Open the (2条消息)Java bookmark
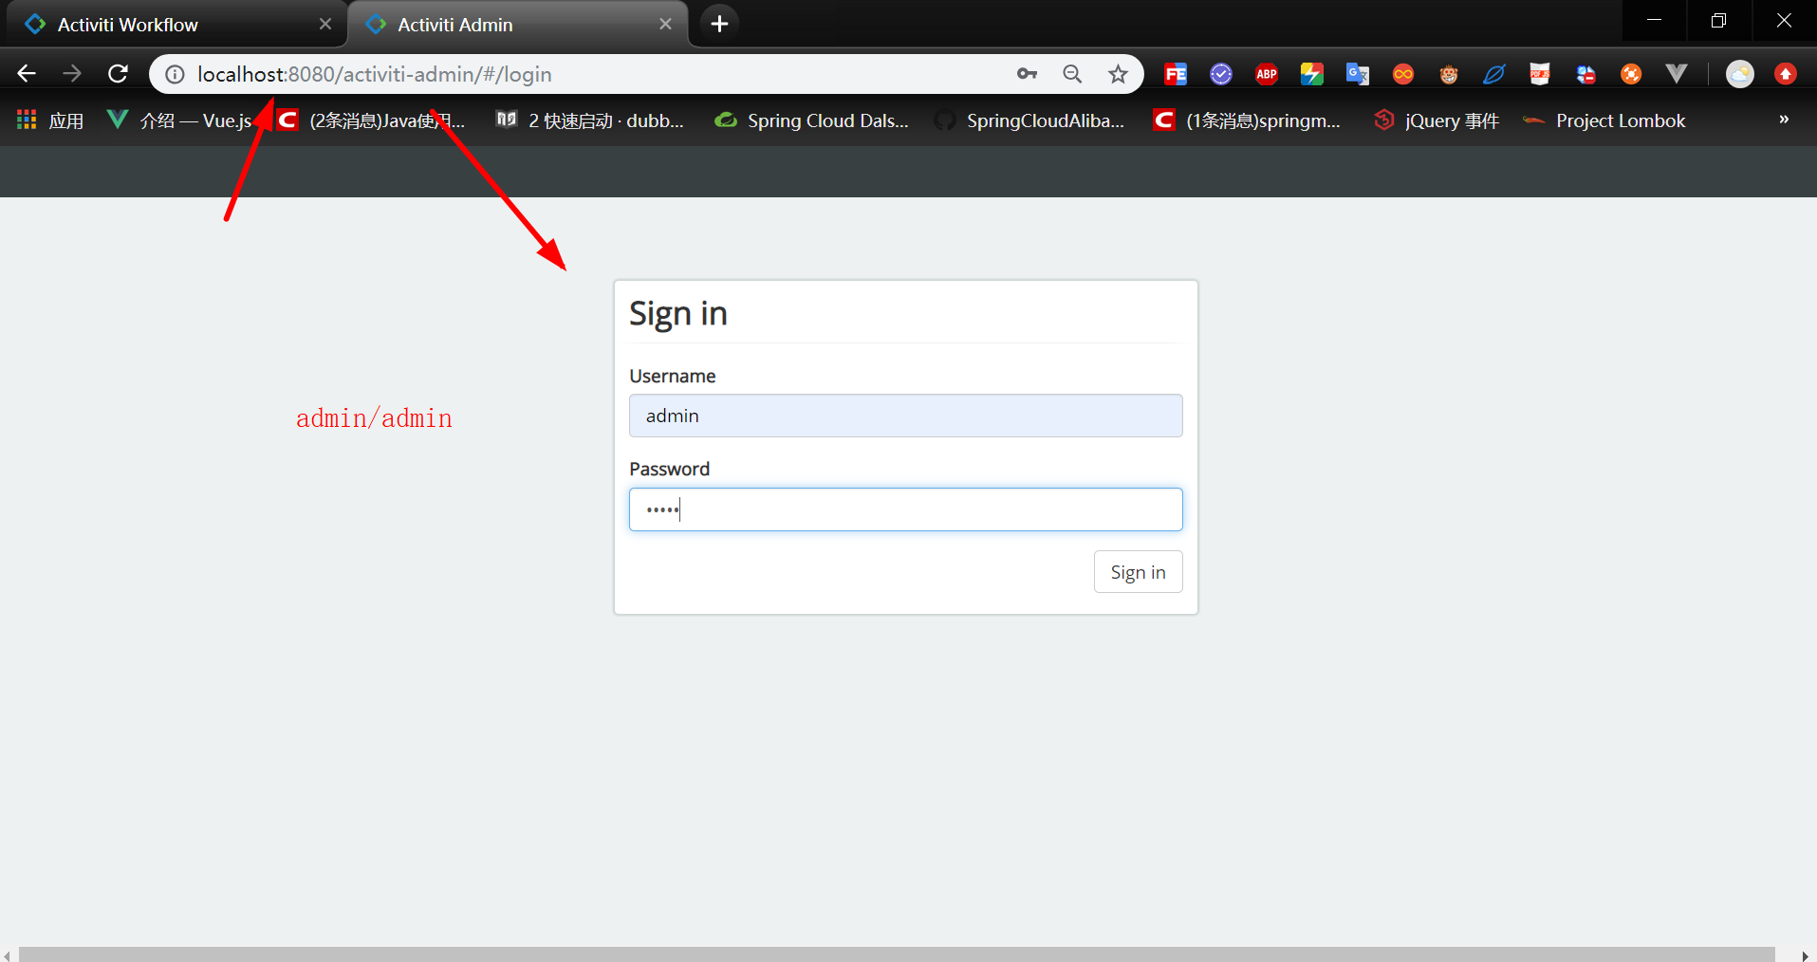 [x=372, y=120]
